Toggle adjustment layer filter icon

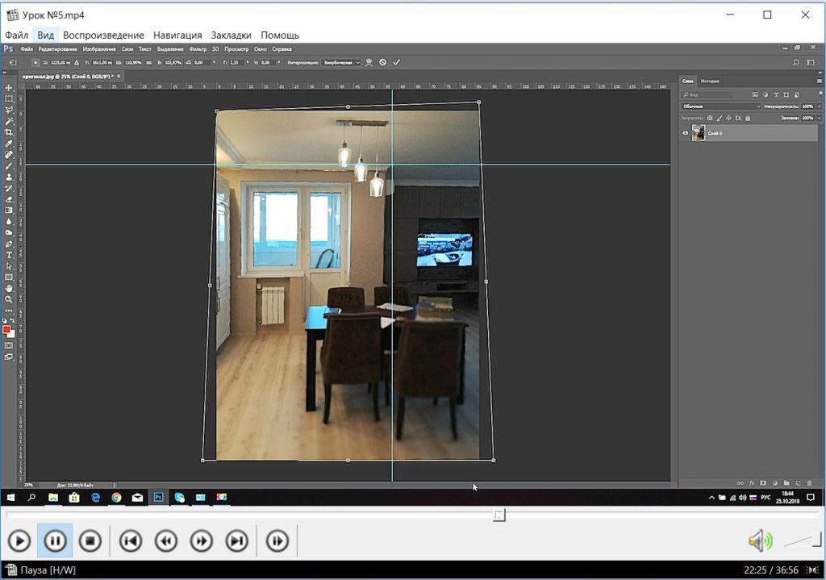tap(766, 95)
